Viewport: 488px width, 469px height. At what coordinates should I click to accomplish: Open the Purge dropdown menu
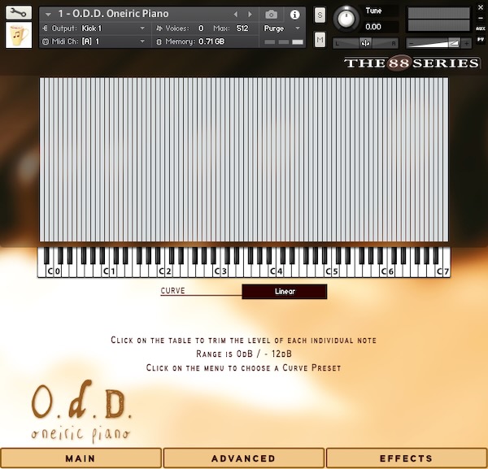point(281,28)
